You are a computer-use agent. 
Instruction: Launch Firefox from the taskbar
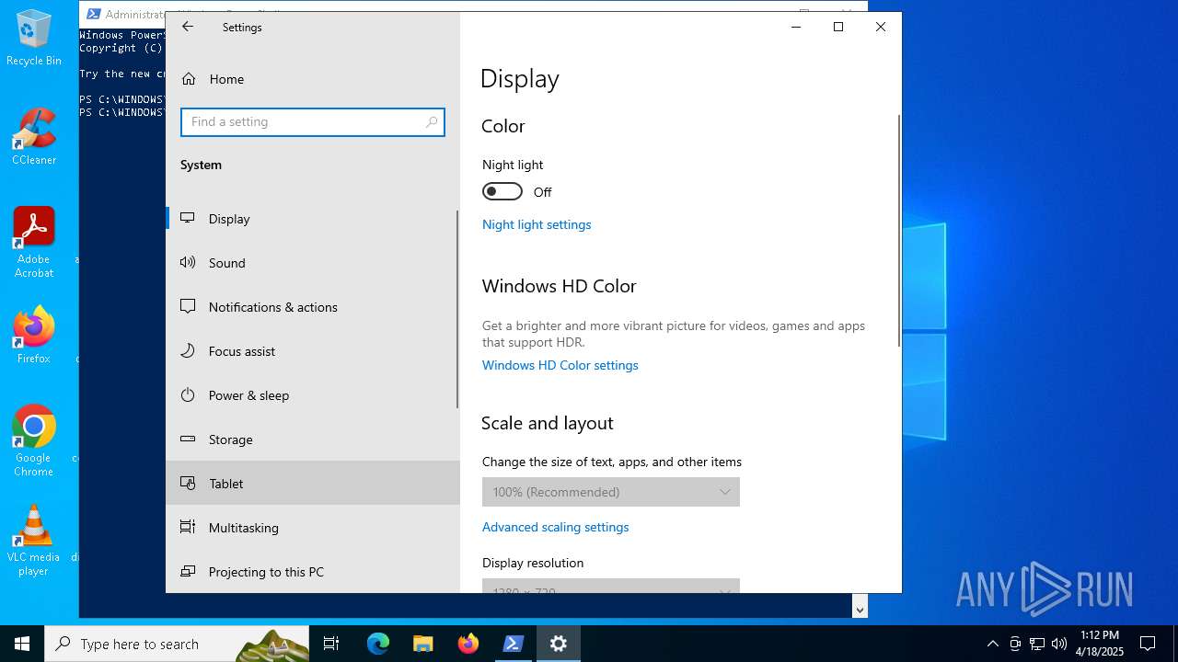click(x=468, y=644)
